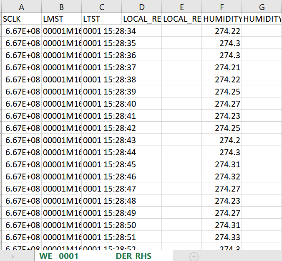The width and height of the screenshot is (282, 261).
Task: Click value 274.33 in the 15:28:51 row
Action: [222, 237]
